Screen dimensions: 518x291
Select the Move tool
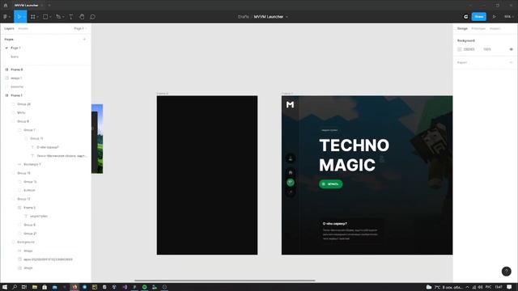[x=19, y=17]
